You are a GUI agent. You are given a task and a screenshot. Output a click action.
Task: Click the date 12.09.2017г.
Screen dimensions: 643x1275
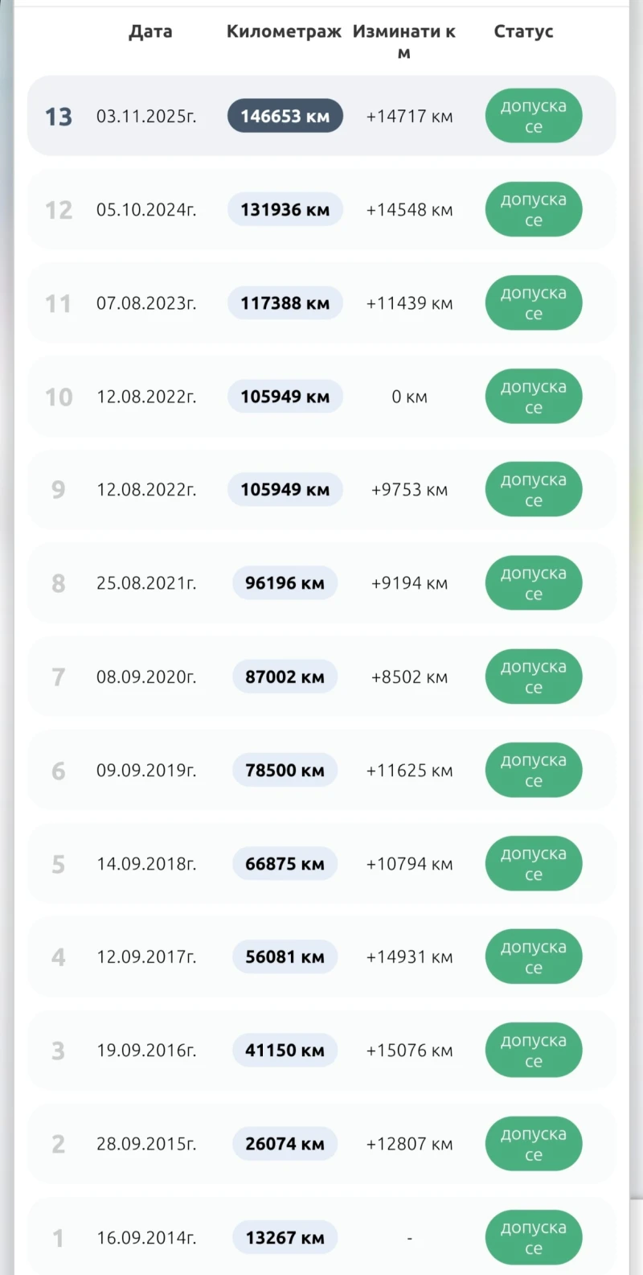pos(146,957)
